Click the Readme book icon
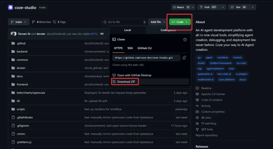 pyautogui.click(x=197, y=88)
